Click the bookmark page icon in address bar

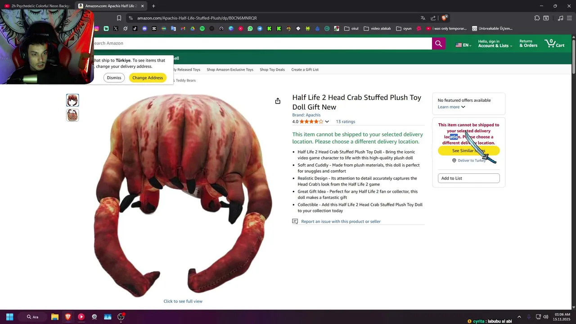click(x=119, y=18)
